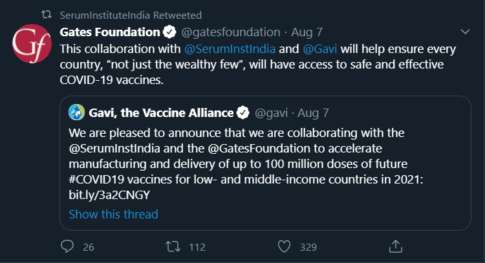Open the @gatesfoundation handle
The height and width of the screenshot is (263, 485).
[230, 32]
